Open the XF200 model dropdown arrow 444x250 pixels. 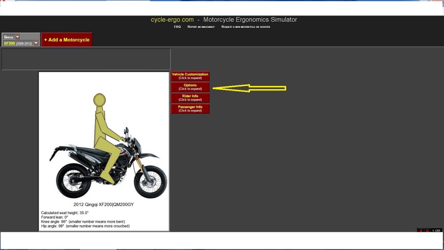[x=36, y=43]
